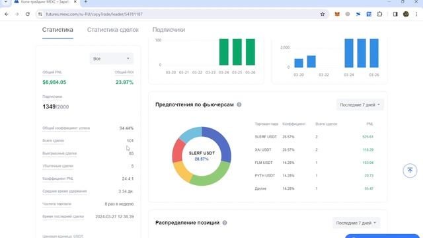Click the address bar URL field
Image resolution: width=423 pixels, height=238 pixels.
point(180,14)
